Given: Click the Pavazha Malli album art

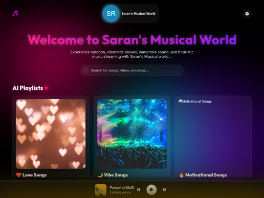Looking at the screenshot, I should [x=101, y=190].
